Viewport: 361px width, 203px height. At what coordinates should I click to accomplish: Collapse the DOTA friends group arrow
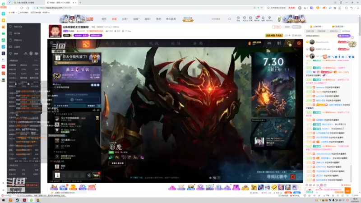pos(55,114)
